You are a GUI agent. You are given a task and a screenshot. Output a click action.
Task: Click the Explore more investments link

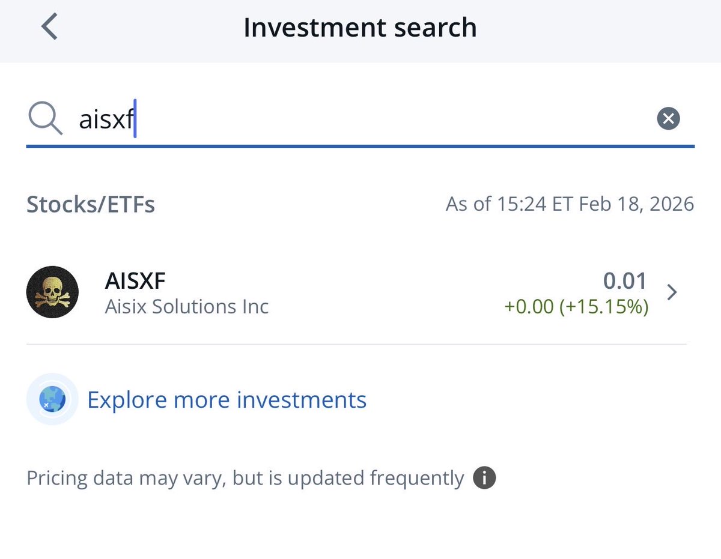click(x=227, y=399)
